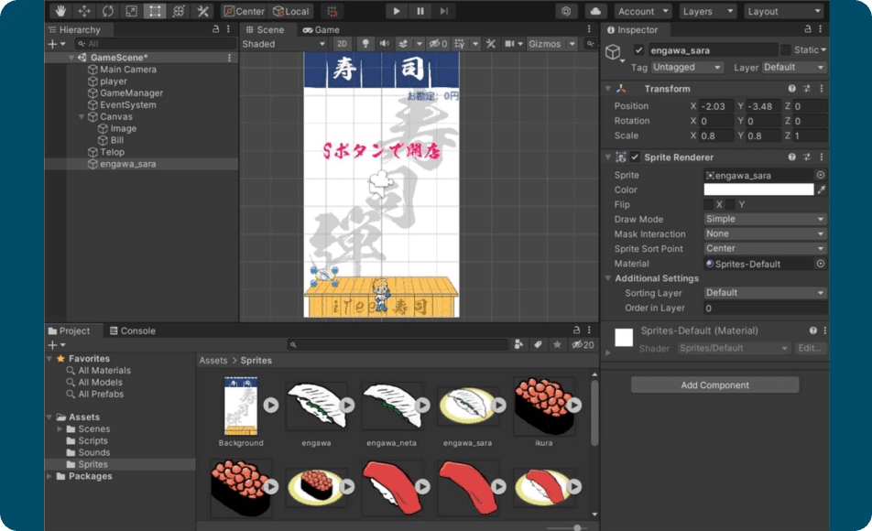The width and height of the screenshot is (872, 531).
Task: Toggle the Static checkbox
Action: (786, 50)
